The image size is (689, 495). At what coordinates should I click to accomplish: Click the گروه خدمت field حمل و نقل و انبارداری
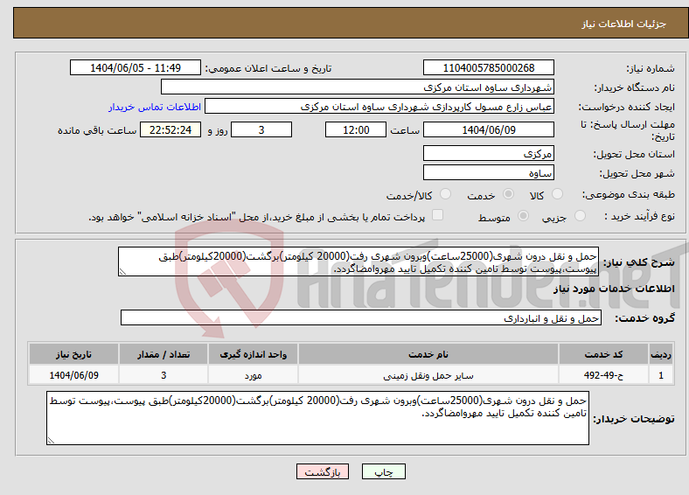pos(361,317)
